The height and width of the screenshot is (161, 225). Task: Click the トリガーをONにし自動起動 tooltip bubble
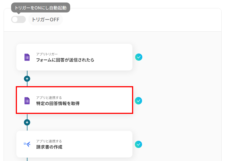41,7
